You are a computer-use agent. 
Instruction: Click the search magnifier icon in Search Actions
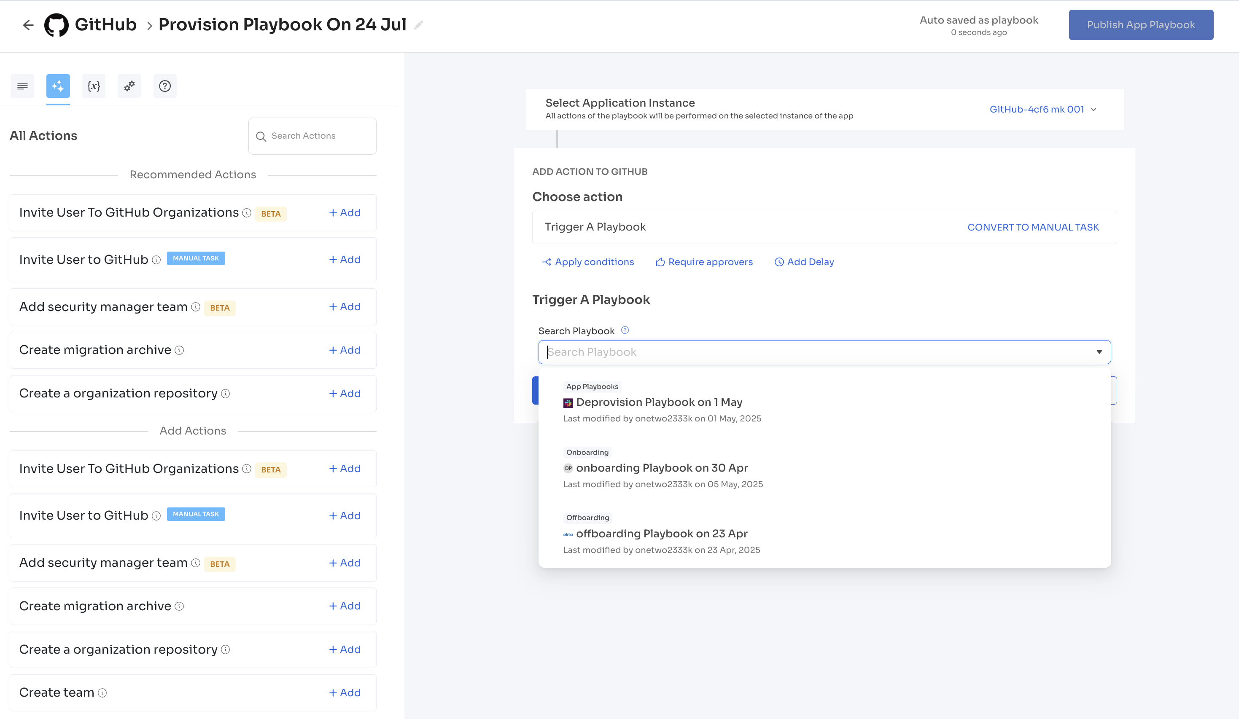(x=261, y=136)
